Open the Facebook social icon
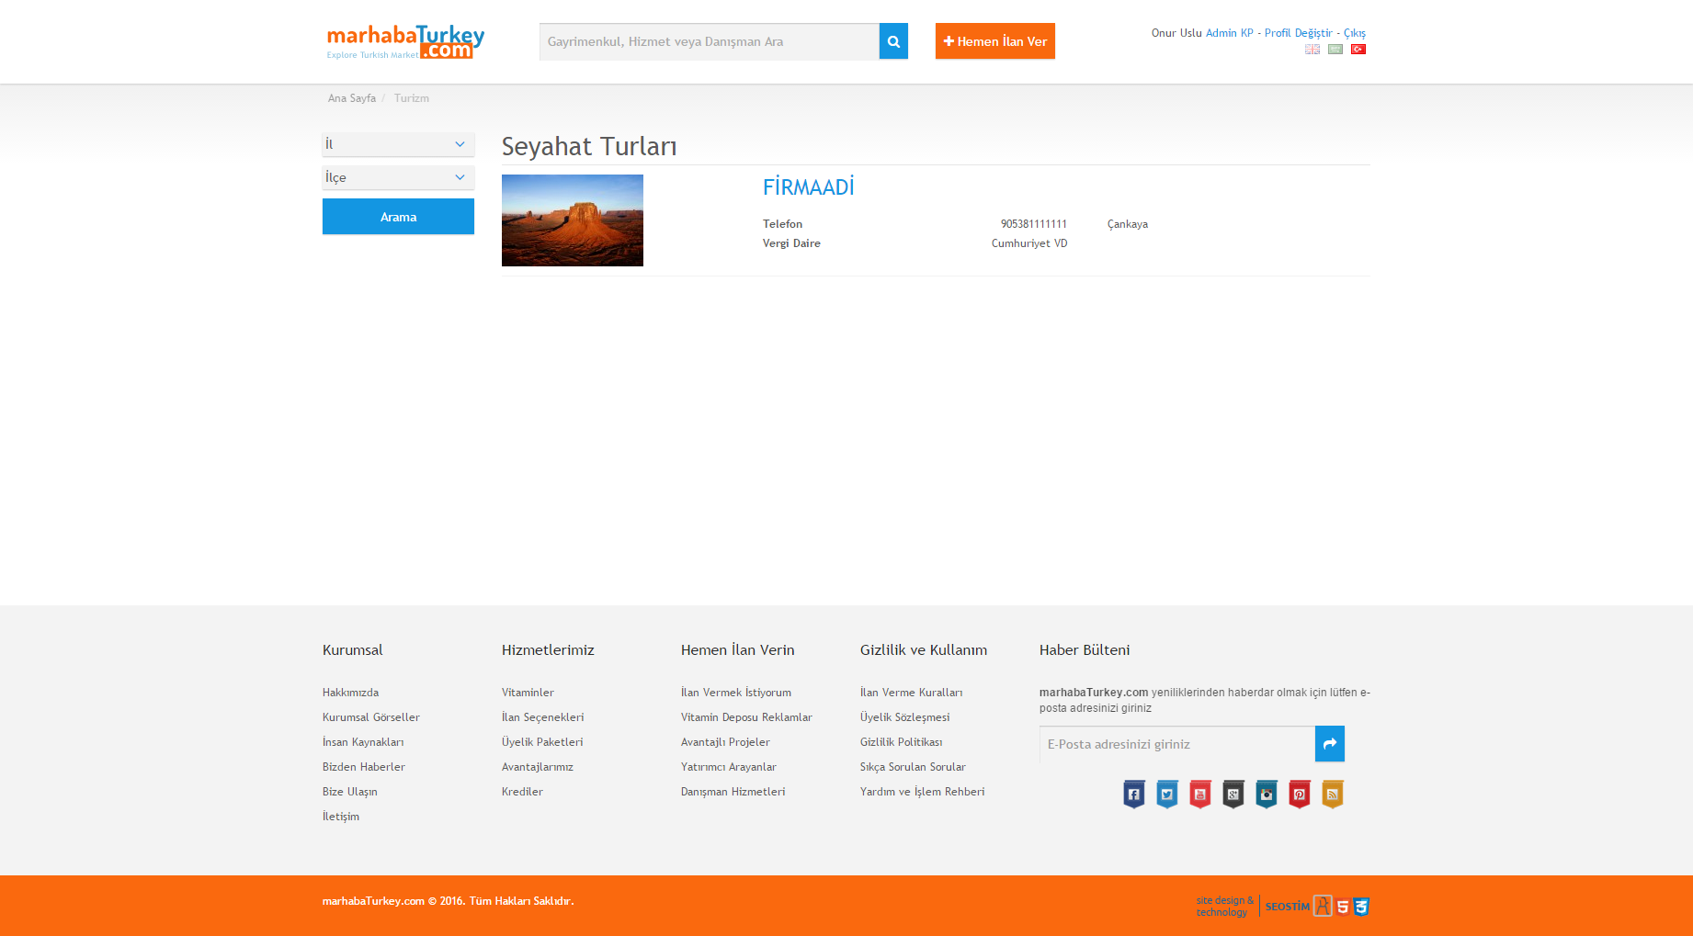 pyautogui.click(x=1133, y=794)
